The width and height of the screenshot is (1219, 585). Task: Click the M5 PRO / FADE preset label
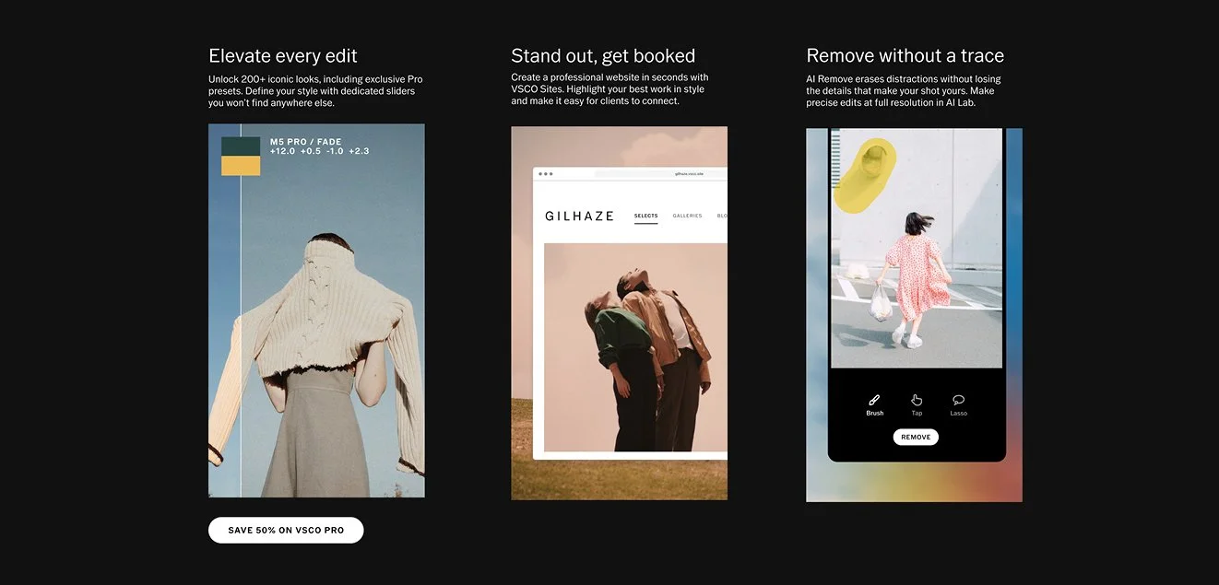click(306, 142)
